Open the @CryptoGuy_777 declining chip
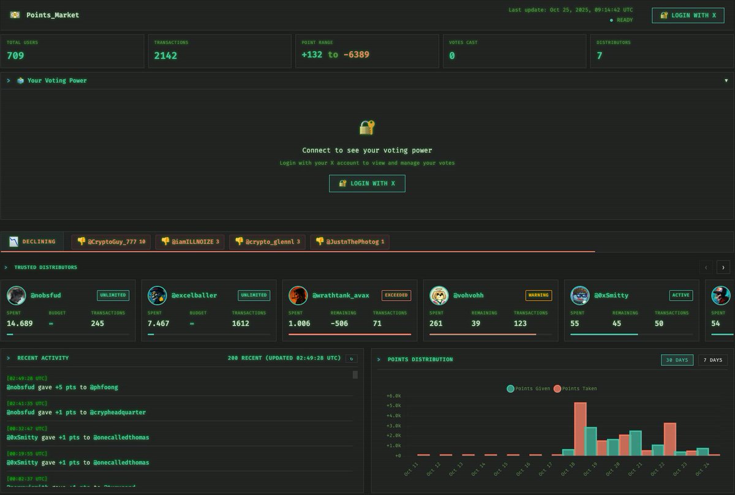Image resolution: width=735 pixels, height=495 pixels. (111, 241)
